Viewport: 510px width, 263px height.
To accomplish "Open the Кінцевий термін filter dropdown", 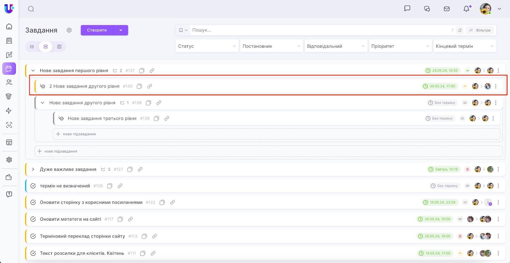I will [465, 46].
